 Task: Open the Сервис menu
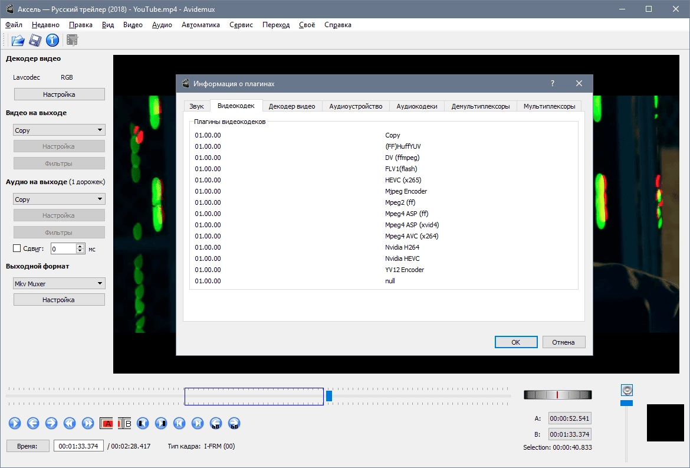pyautogui.click(x=241, y=25)
